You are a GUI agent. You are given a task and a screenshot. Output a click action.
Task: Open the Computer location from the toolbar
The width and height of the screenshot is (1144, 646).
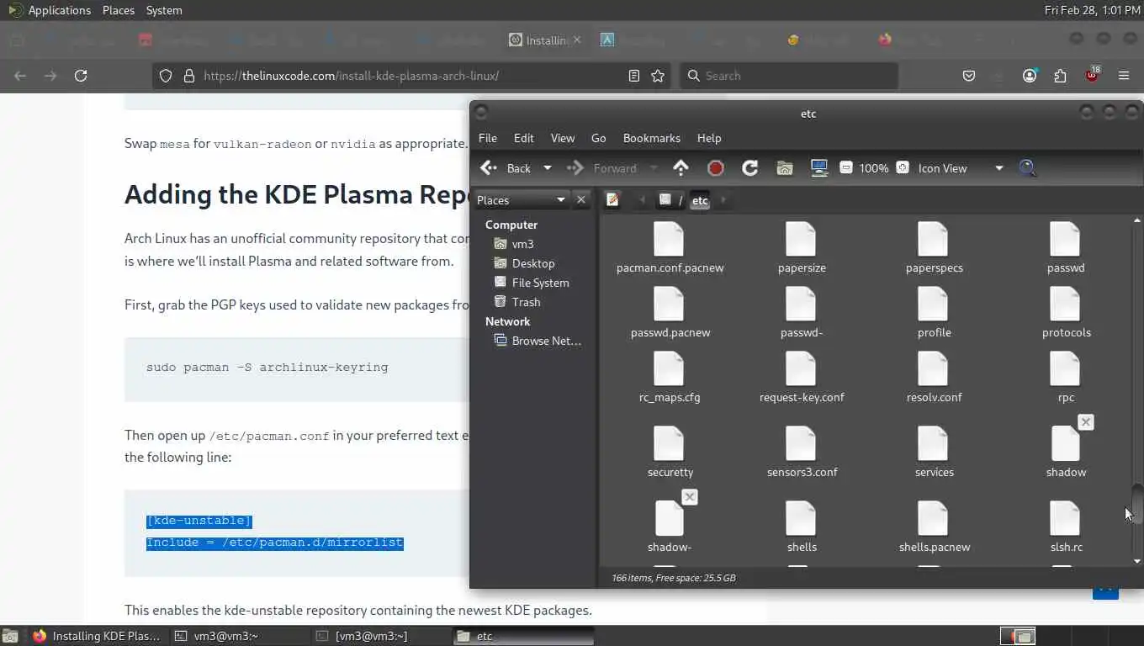click(819, 168)
